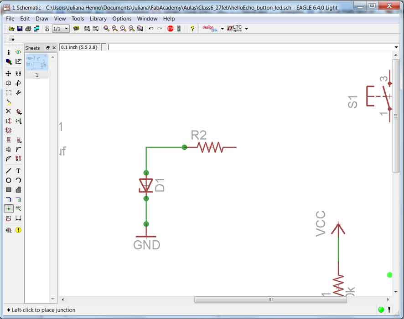Click the vertical scrollbar thumb
This screenshot has height=319, width=404.
tap(396, 116)
